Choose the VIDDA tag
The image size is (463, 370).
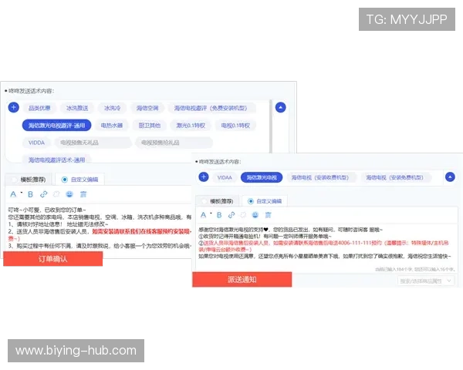(x=36, y=143)
